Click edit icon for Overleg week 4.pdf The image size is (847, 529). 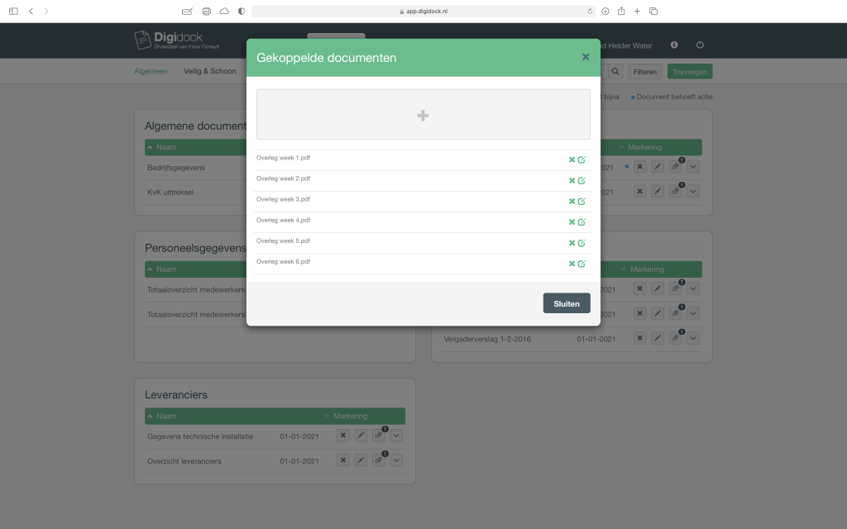coord(581,222)
